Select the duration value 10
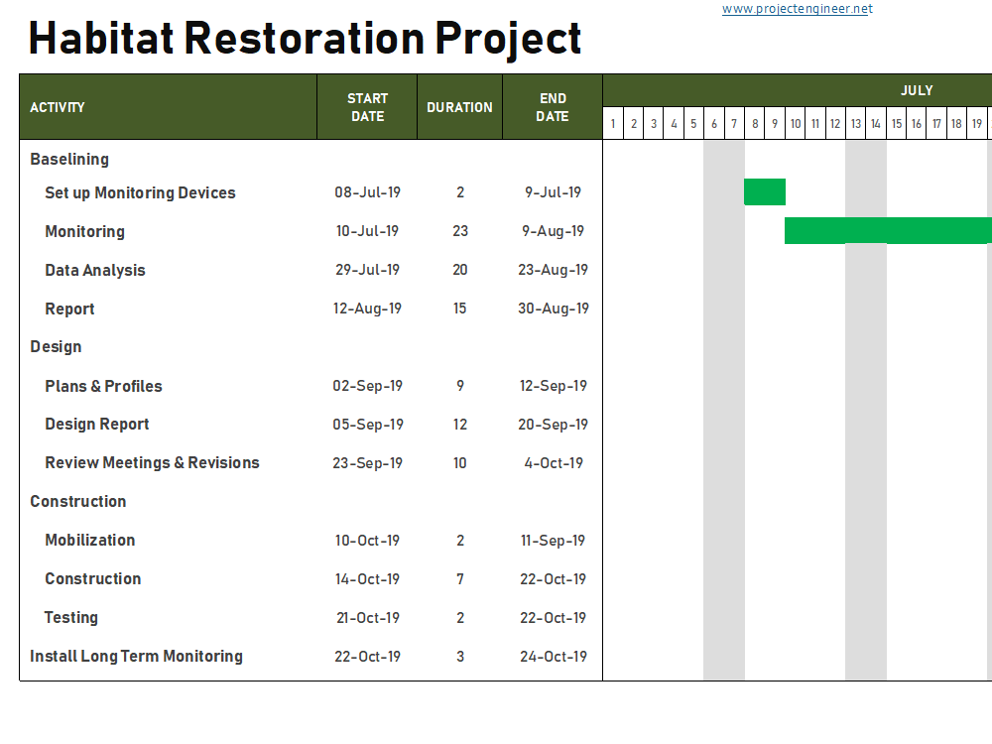 click(x=460, y=463)
